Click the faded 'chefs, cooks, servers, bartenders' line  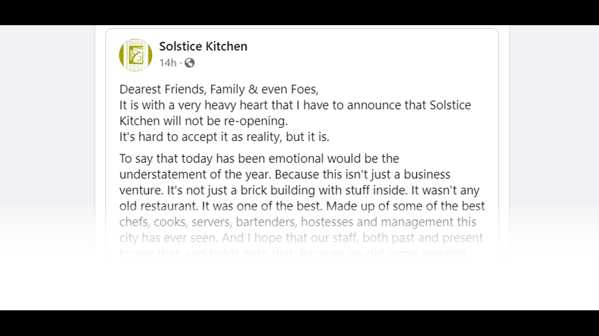[x=298, y=222]
